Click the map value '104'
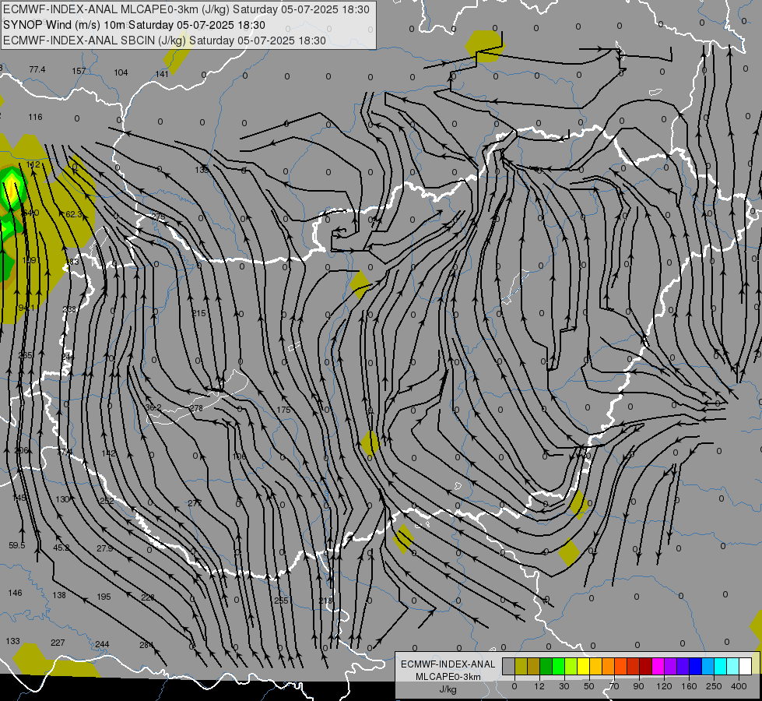Viewport: 762px width, 701px height. pos(121,72)
